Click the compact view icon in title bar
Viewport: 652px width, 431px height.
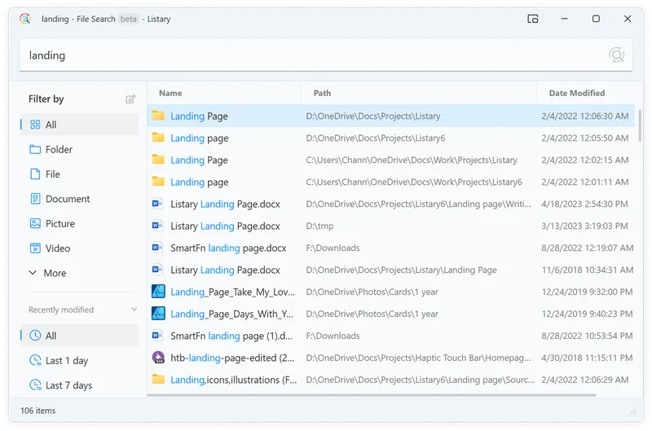pyautogui.click(x=533, y=19)
